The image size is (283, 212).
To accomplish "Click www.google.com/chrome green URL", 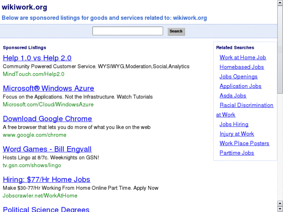I will 35,135.
